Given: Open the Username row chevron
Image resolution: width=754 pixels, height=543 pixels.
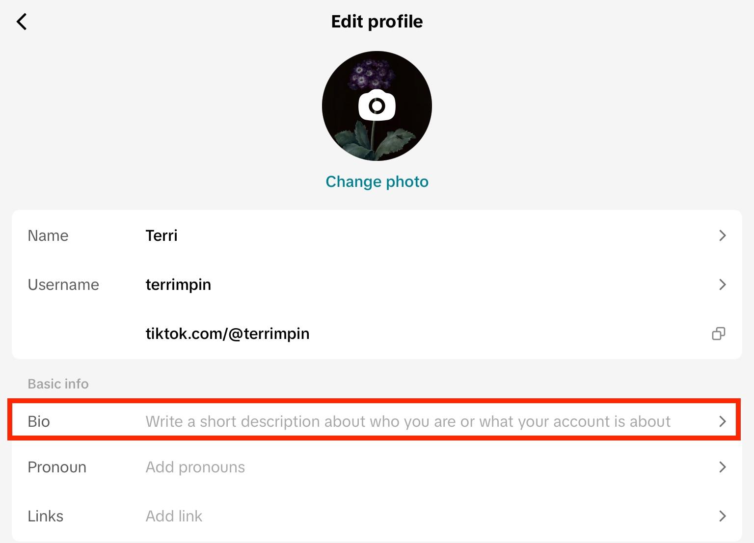Looking at the screenshot, I should 722,284.
